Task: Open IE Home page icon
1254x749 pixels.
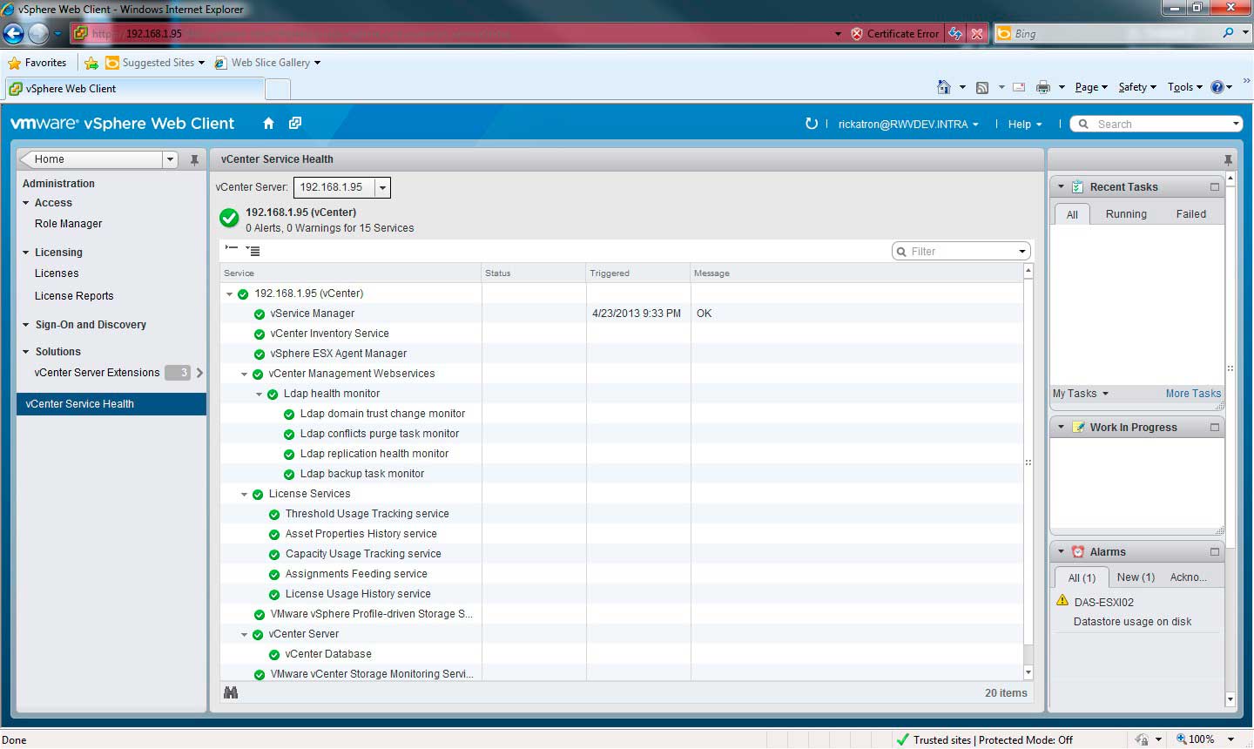Action: pos(943,87)
